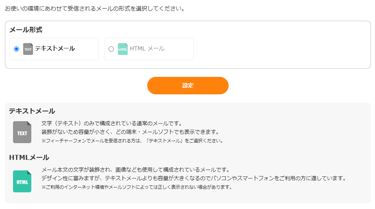Click the top instruction sentence お使いの環境にあわせて

click(x=95, y=8)
